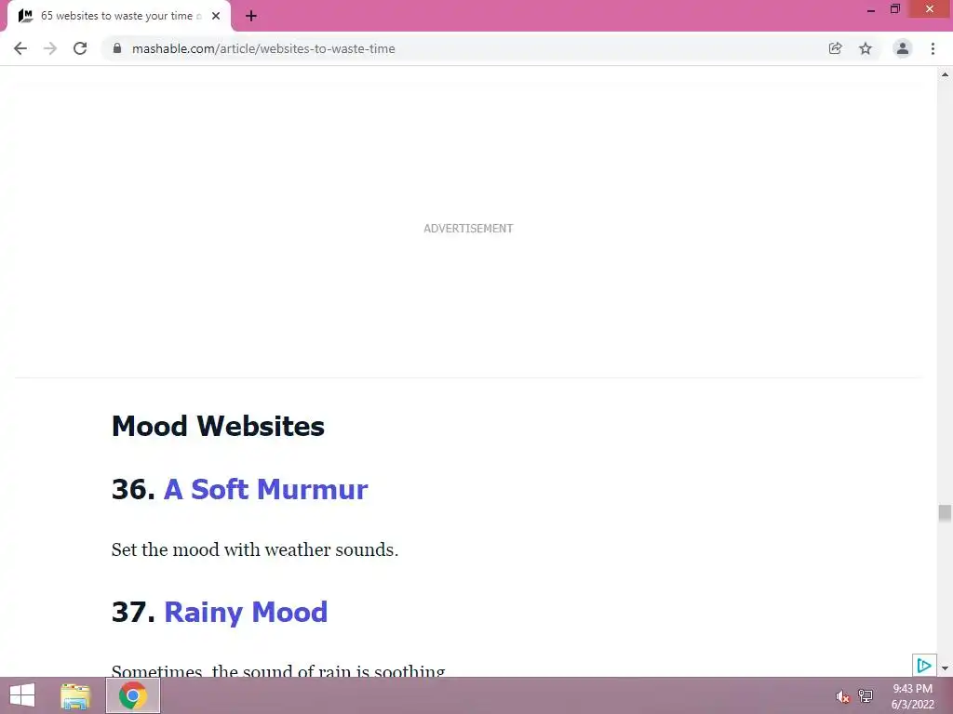The height and width of the screenshot is (714, 953).
Task: Click the muted volume tray icon
Action: pyautogui.click(x=842, y=696)
